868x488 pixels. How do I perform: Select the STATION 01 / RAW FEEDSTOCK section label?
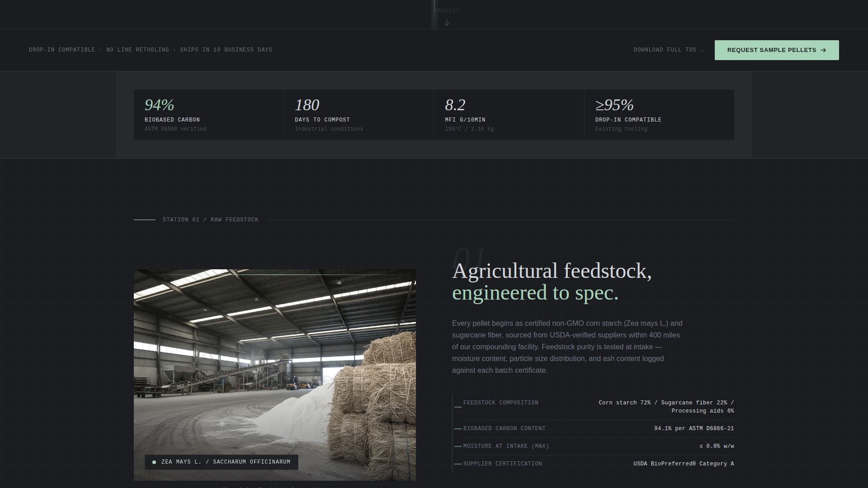point(210,220)
